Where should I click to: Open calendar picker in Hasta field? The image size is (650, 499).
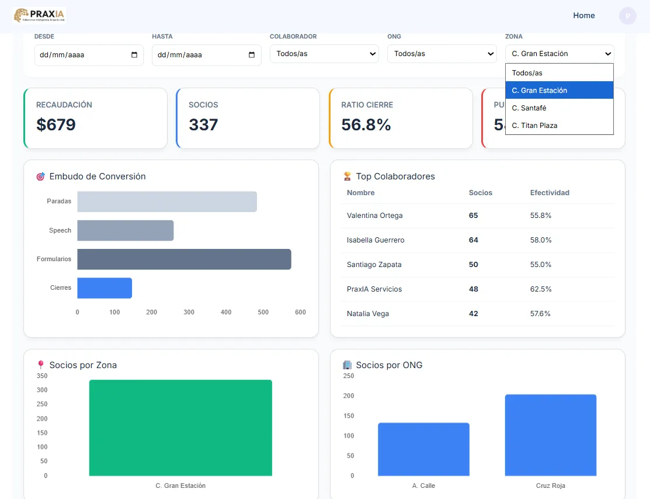tap(252, 55)
